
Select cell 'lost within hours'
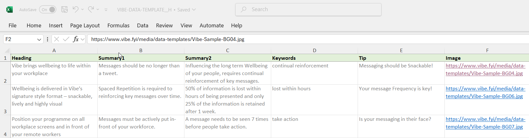pos(314,100)
